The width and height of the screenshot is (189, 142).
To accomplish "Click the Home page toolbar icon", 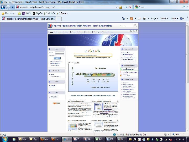I will (x=123, y=18).
